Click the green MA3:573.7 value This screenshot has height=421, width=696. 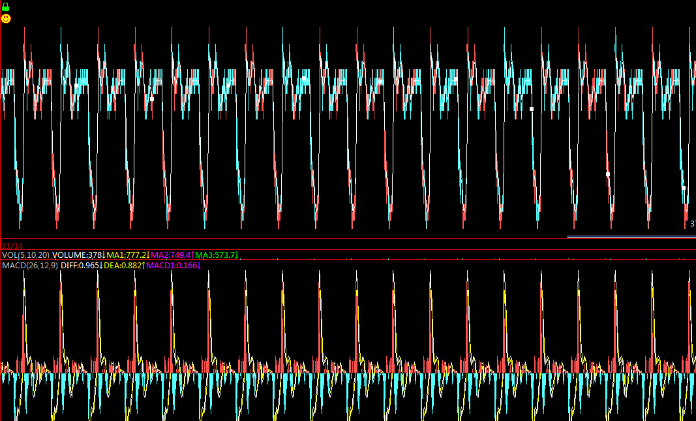[x=215, y=255]
